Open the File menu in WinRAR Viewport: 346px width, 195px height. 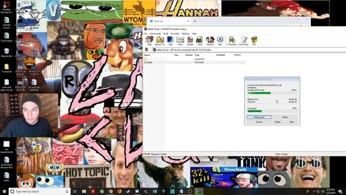(145, 34)
